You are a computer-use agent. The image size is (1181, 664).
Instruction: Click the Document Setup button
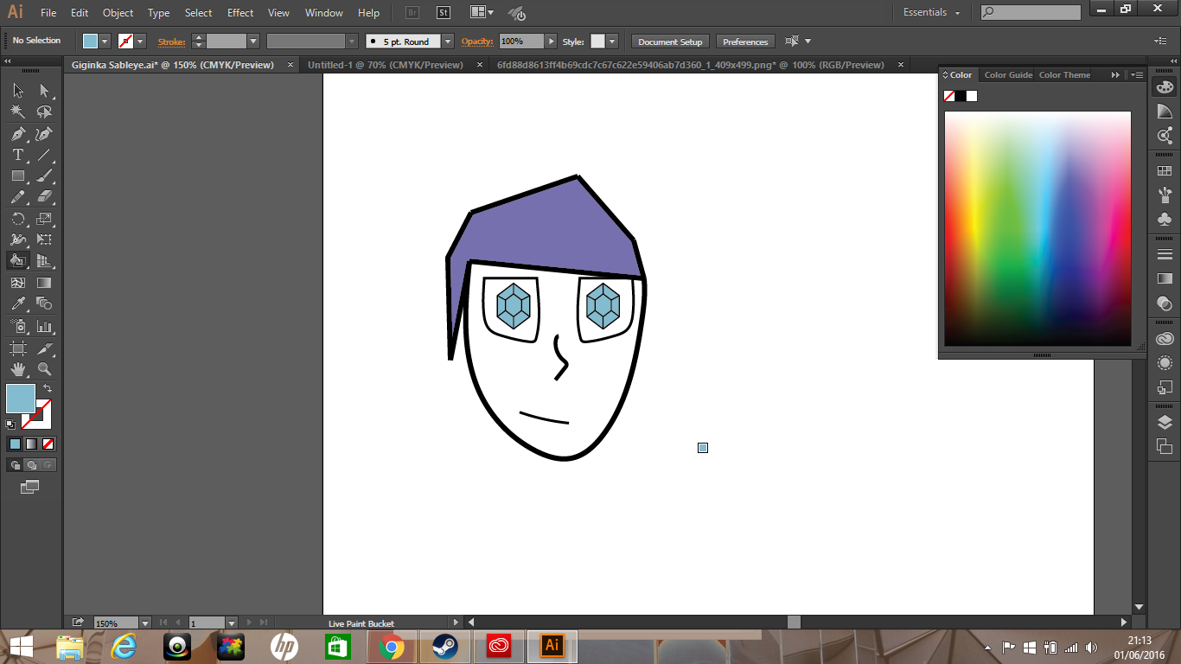[x=671, y=41]
